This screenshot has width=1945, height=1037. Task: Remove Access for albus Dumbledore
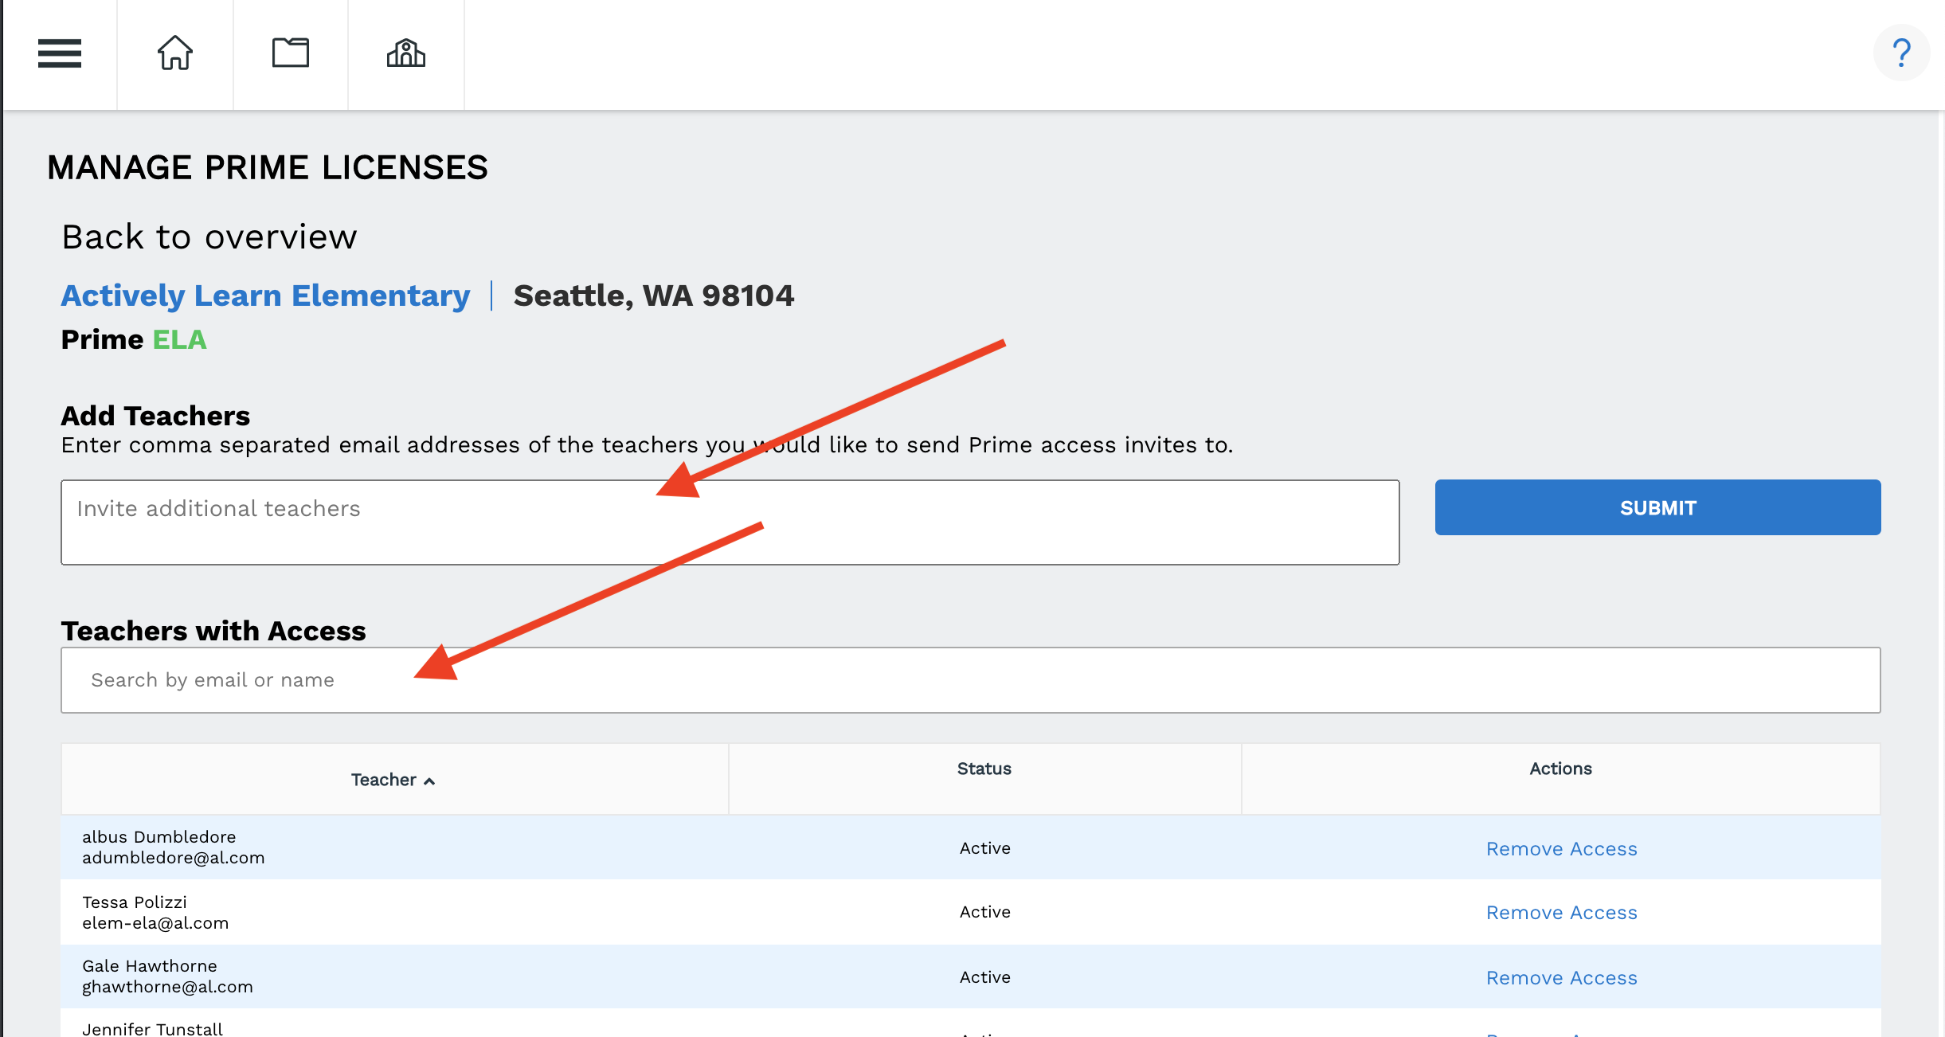tap(1561, 849)
